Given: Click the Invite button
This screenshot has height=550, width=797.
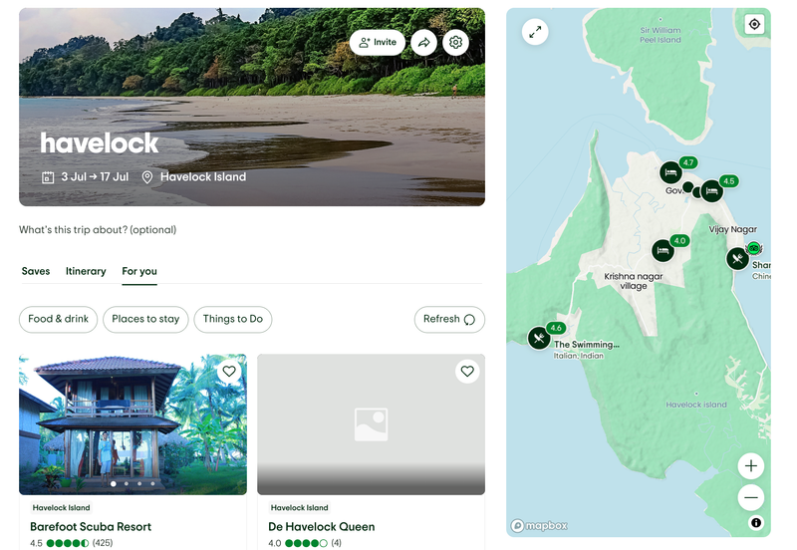Looking at the screenshot, I should pos(378,42).
